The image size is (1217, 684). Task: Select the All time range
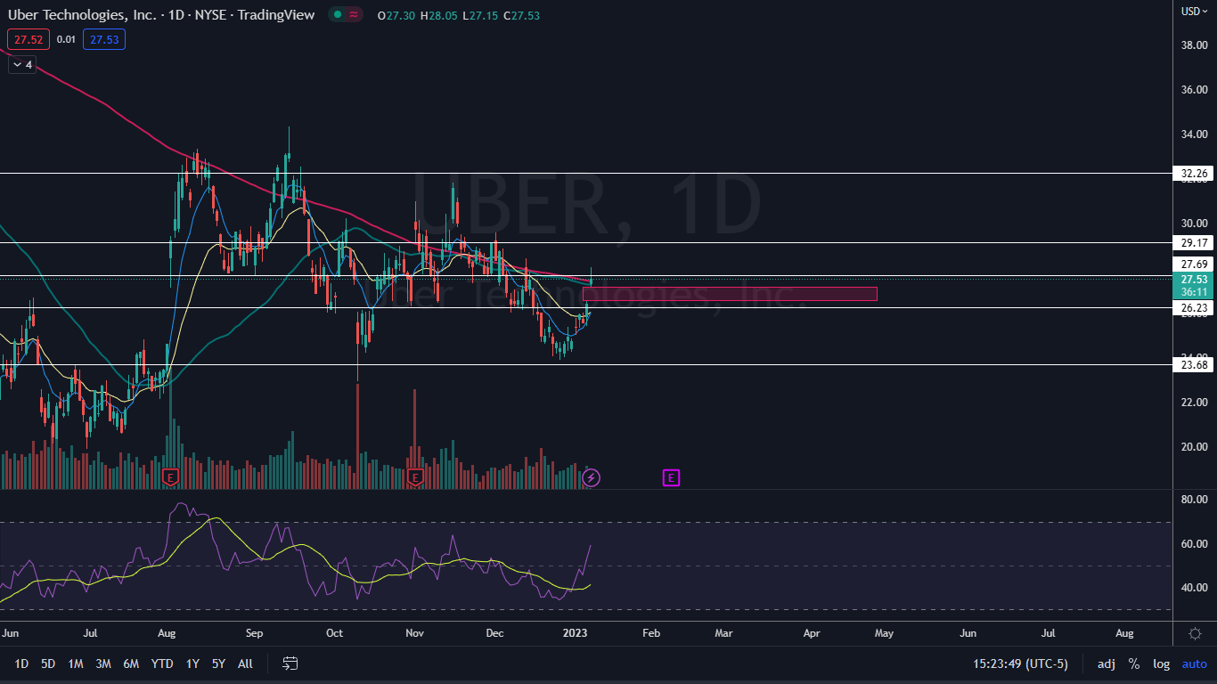(246, 664)
